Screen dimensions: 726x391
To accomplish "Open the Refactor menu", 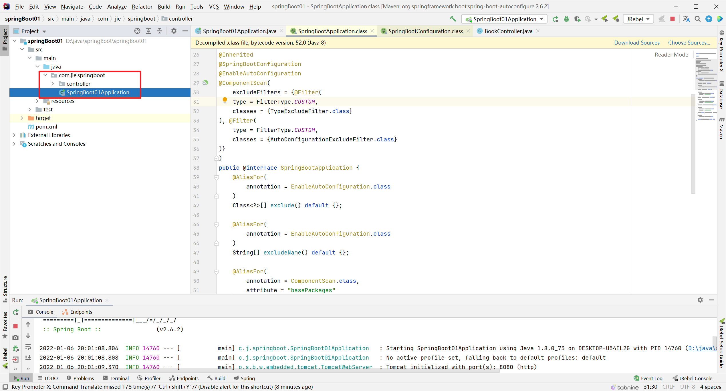I will coord(142,6).
